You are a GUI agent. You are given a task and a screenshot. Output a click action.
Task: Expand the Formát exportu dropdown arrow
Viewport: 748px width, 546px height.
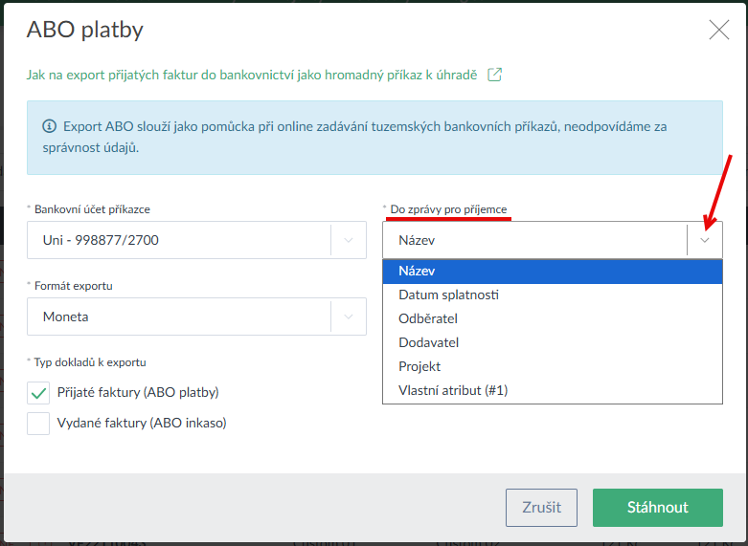[x=349, y=317]
